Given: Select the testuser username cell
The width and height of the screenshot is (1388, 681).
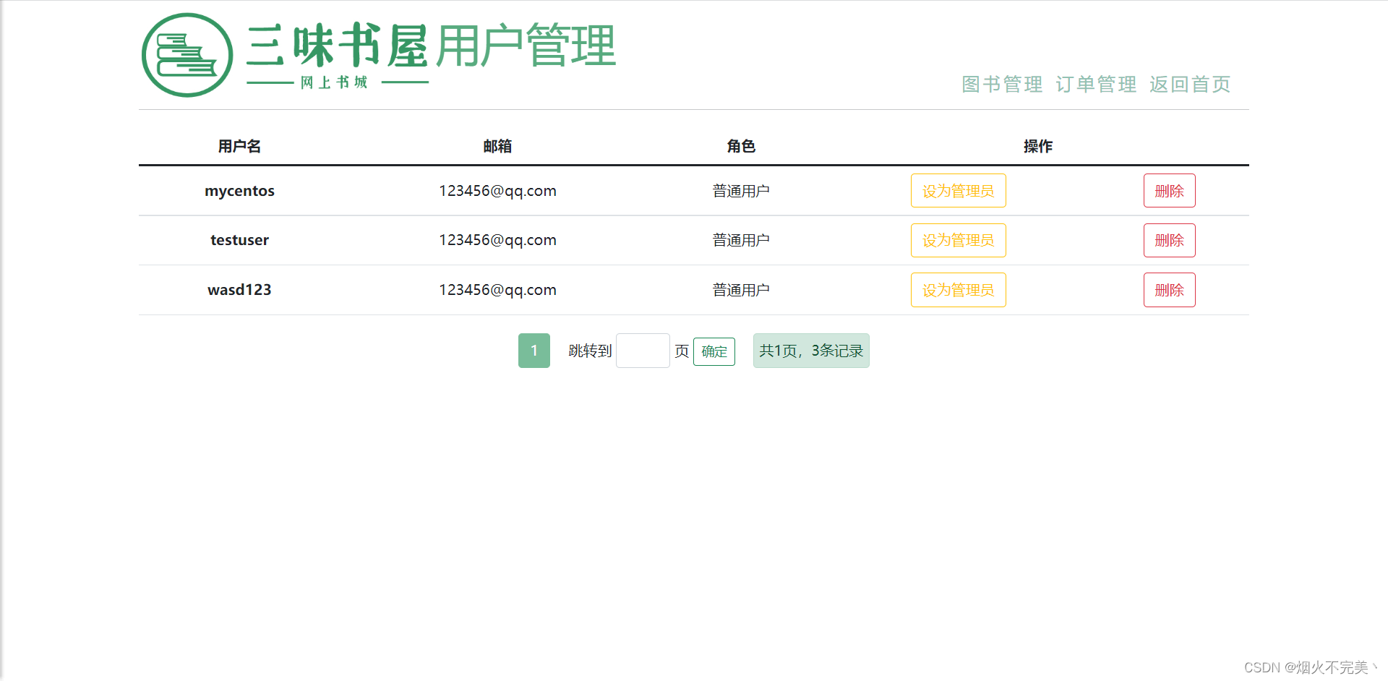Looking at the screenshot, I should click(x=239, y=240).
